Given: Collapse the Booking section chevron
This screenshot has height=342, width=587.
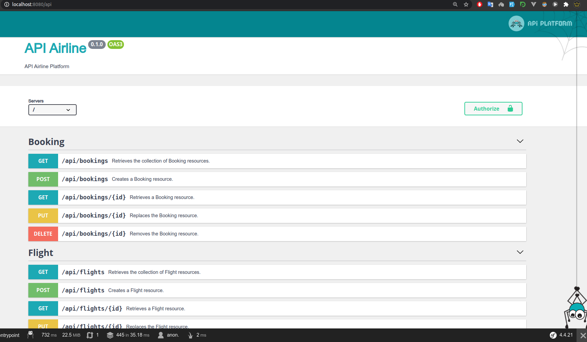Looking at the screenshot, I should coord(520,141).
